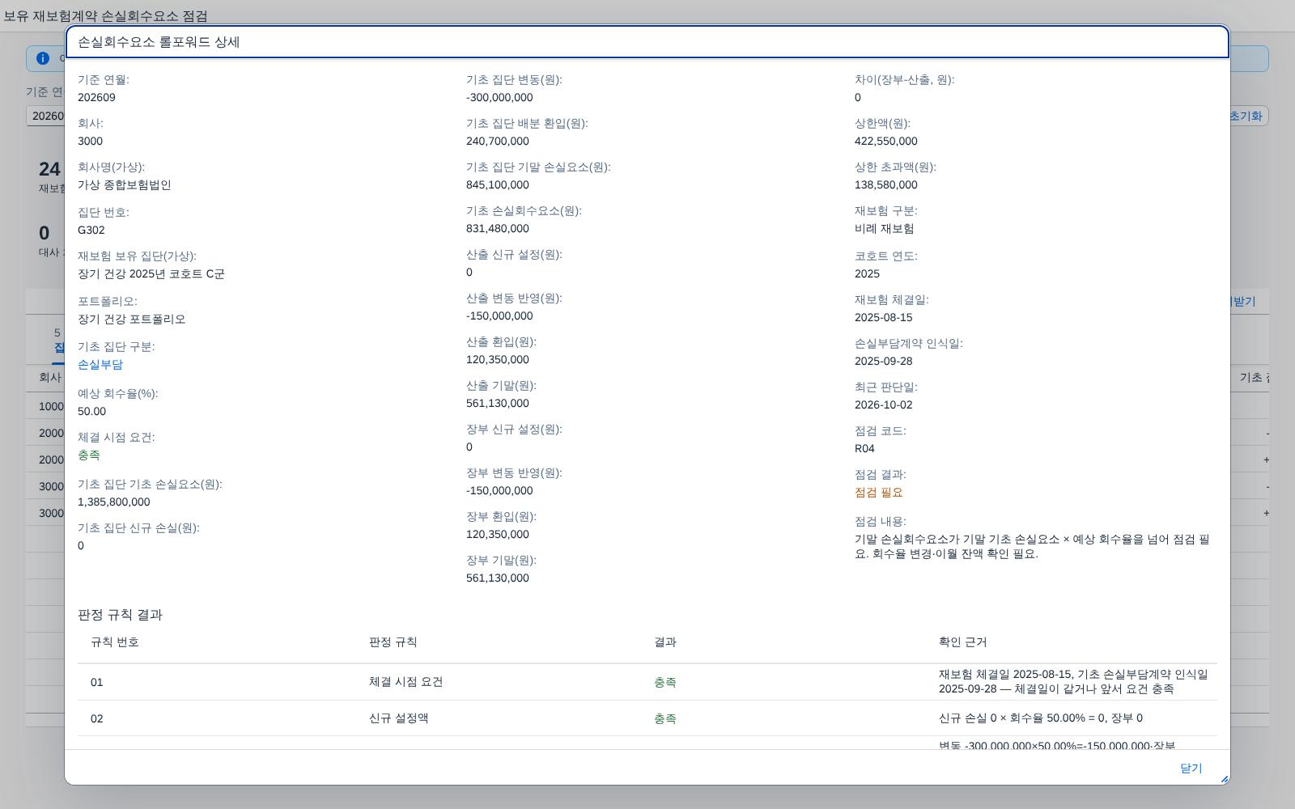Click the dialog title 손실회수요소 롤포워드 상세
The width and height of the screenshot is (1295, 809).
tap(159, 42)
